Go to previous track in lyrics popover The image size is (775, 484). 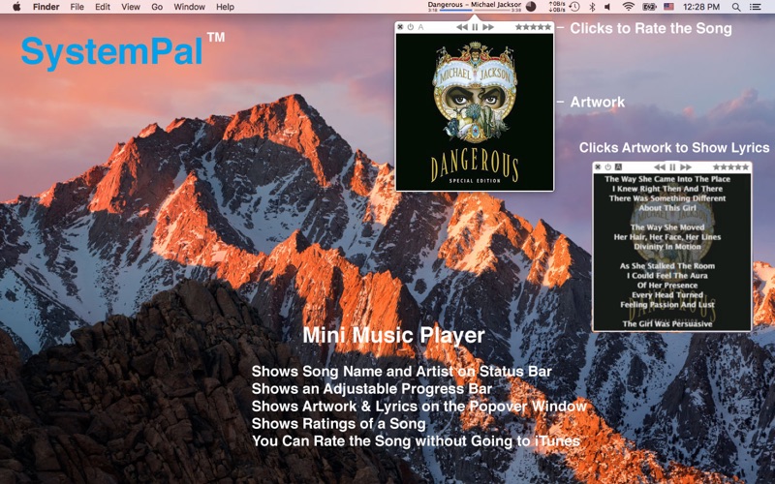[660, 166]
